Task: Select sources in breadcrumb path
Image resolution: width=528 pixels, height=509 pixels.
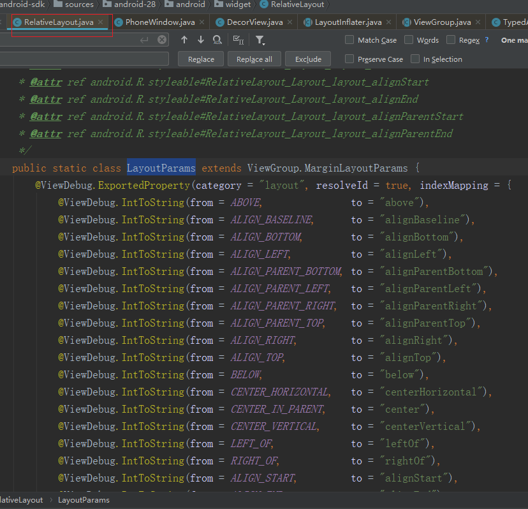Action: (74, 4)
